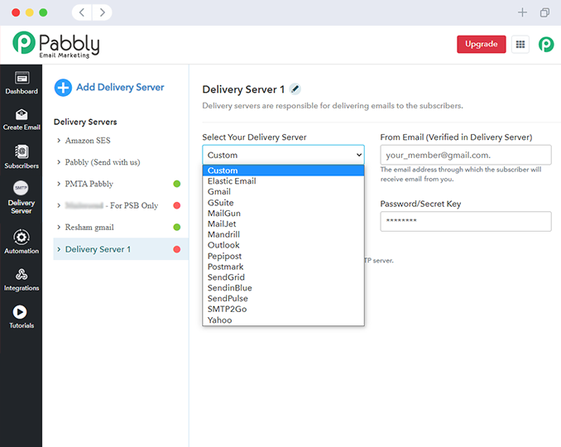Click the Tutorials play icon
This screenshot has width=561, height=447.
coord(22,313)
